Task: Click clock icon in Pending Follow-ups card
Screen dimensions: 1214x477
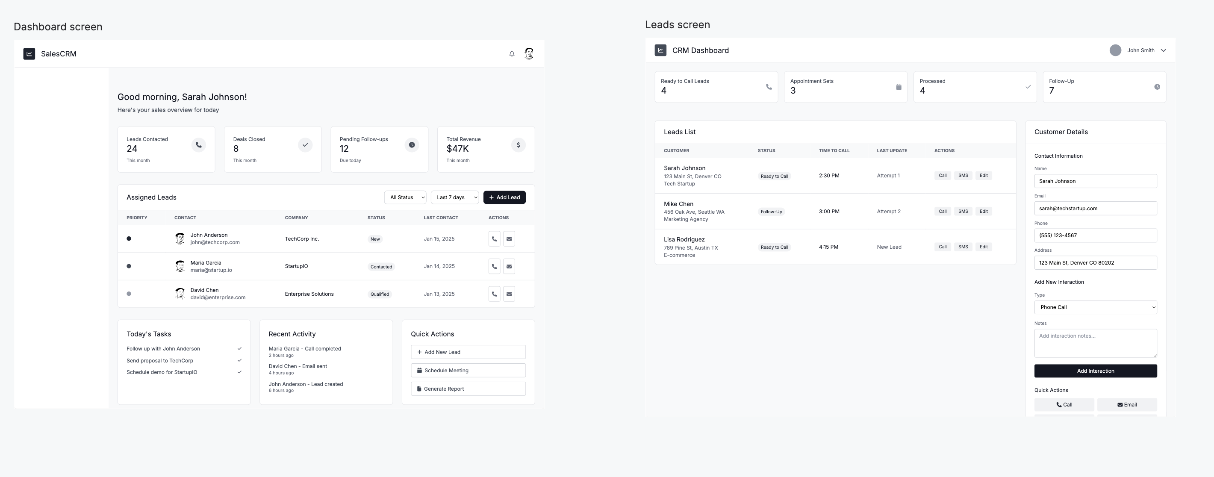Action: [411, 145]
